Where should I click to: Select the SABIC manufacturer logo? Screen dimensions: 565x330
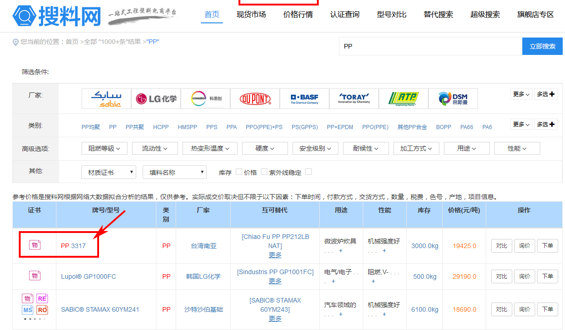point(106,98)
